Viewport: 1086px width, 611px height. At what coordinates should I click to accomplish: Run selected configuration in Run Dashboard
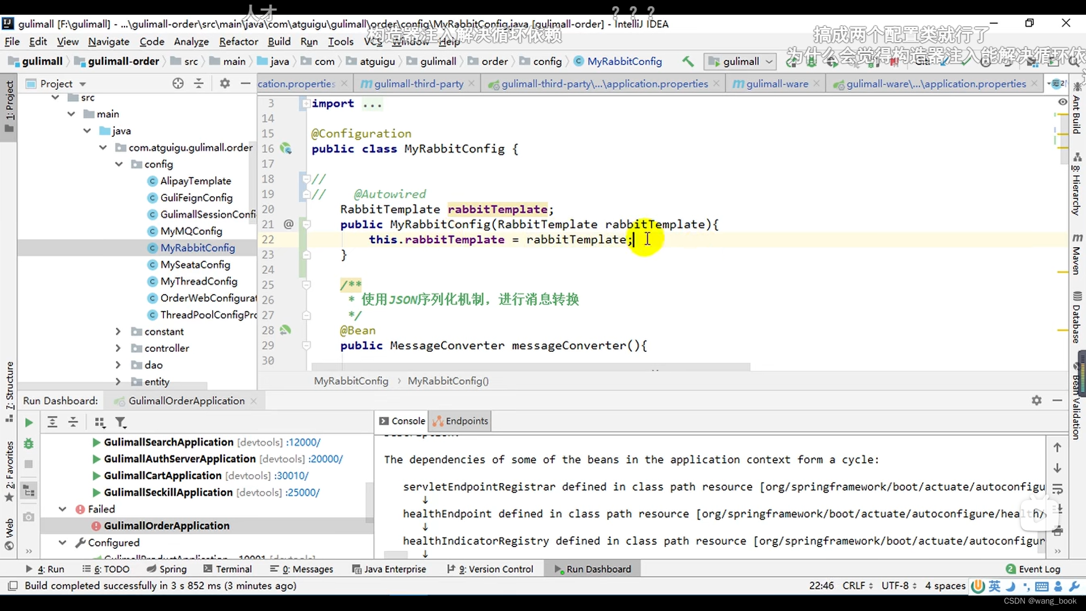pos(29,423)
